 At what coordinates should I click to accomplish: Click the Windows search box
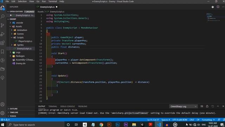pos(35,125)
